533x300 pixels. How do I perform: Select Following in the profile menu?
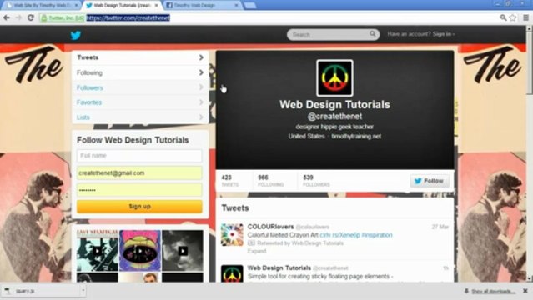pos(140,72)
